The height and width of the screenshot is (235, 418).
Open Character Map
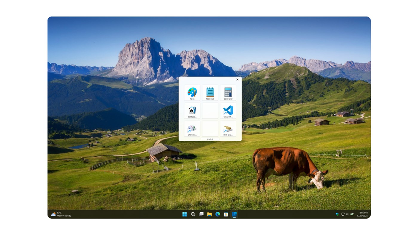(x=192, y=128)
